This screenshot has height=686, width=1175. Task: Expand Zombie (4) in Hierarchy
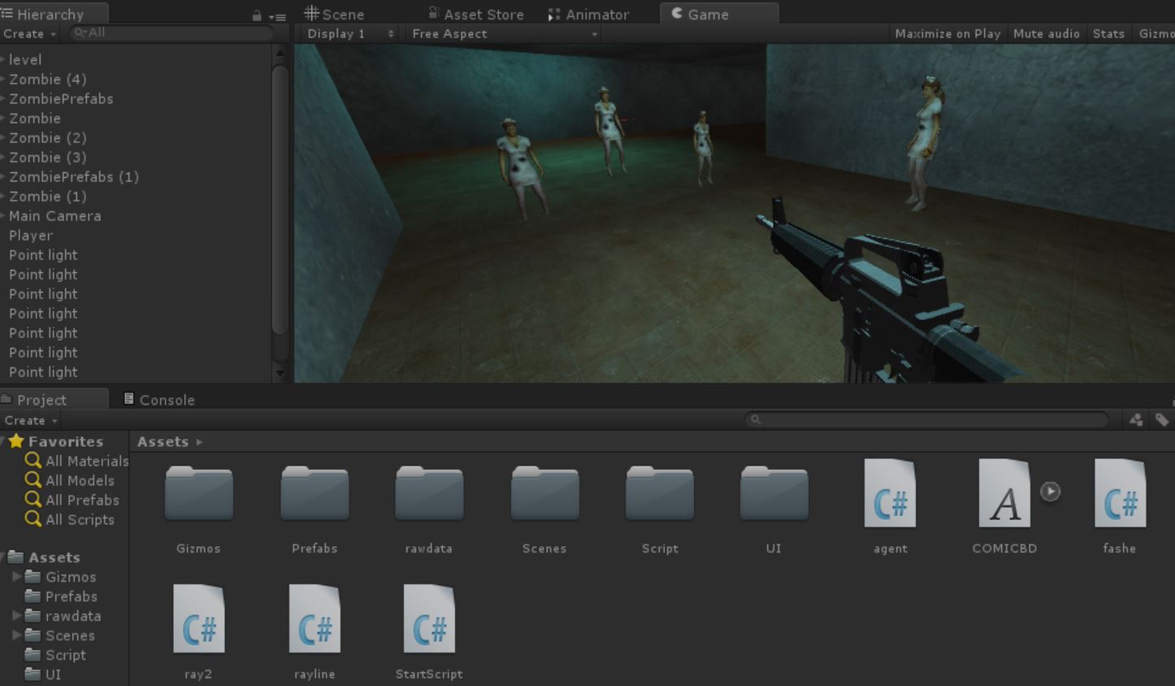3,79
